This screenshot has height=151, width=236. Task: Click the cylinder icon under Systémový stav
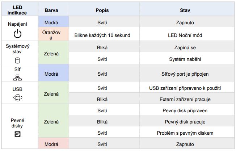(17, 60)
